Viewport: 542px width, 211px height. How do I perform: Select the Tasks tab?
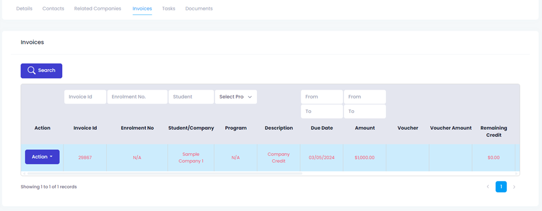click(x=168, y=9)
